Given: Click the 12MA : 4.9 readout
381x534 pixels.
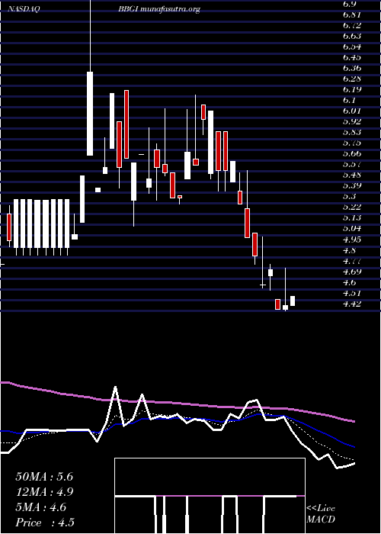Looking at the screenshot, I should [44, 492].
